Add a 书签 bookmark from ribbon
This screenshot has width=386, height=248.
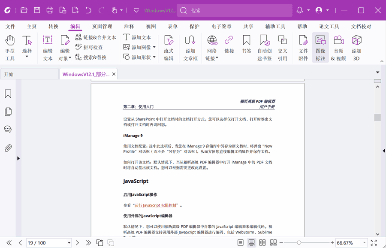click(247, 44)
